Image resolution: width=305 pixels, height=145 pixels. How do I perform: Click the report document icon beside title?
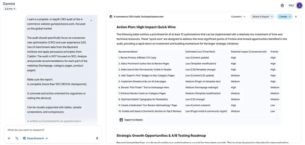(x=111, y=17)
